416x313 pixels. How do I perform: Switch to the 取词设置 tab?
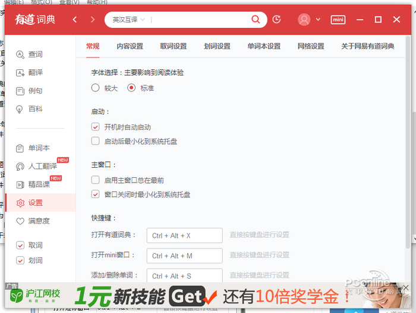[174, 46]
